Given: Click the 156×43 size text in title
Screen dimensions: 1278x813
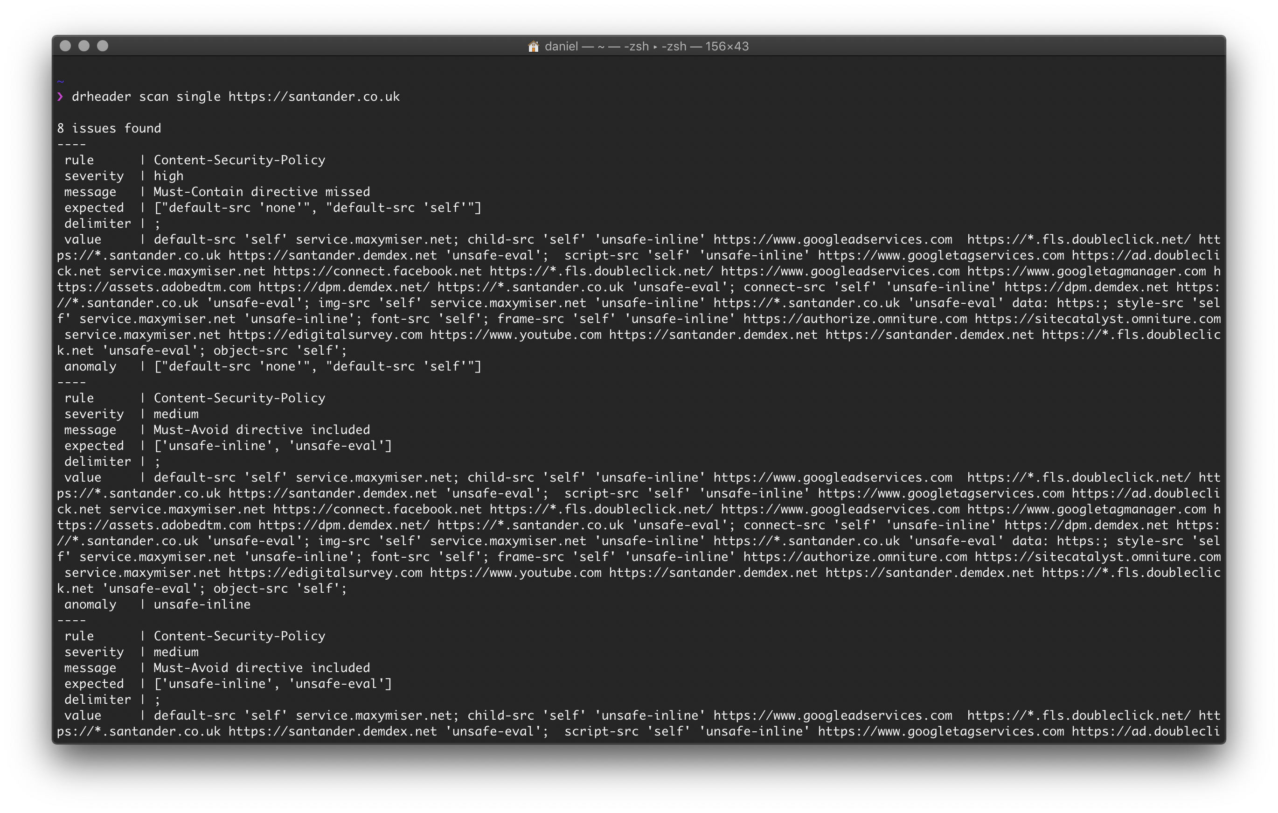Looking at the screenshot, I should click(x=727, y=47).
